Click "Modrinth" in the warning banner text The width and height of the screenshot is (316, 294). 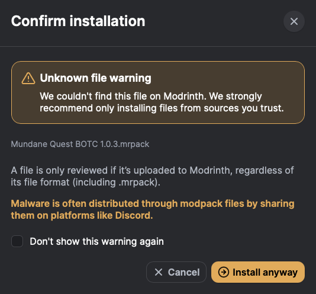pyautogui.click(x=185, y=96)
